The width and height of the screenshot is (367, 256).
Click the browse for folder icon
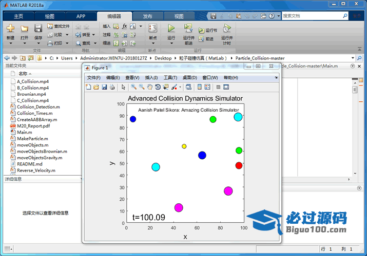pos(31,58)
